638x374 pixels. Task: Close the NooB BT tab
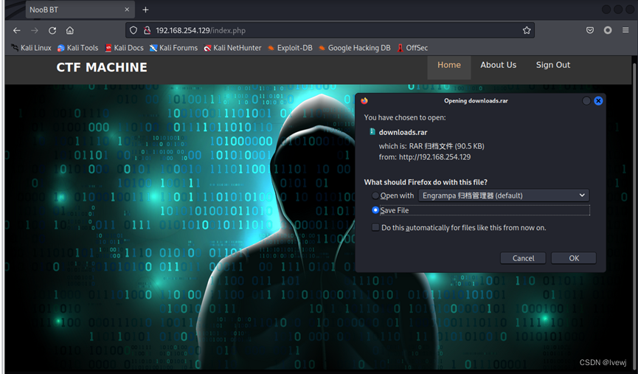(x=127, y=10)
